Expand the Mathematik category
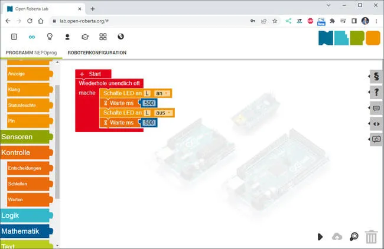 26,231
